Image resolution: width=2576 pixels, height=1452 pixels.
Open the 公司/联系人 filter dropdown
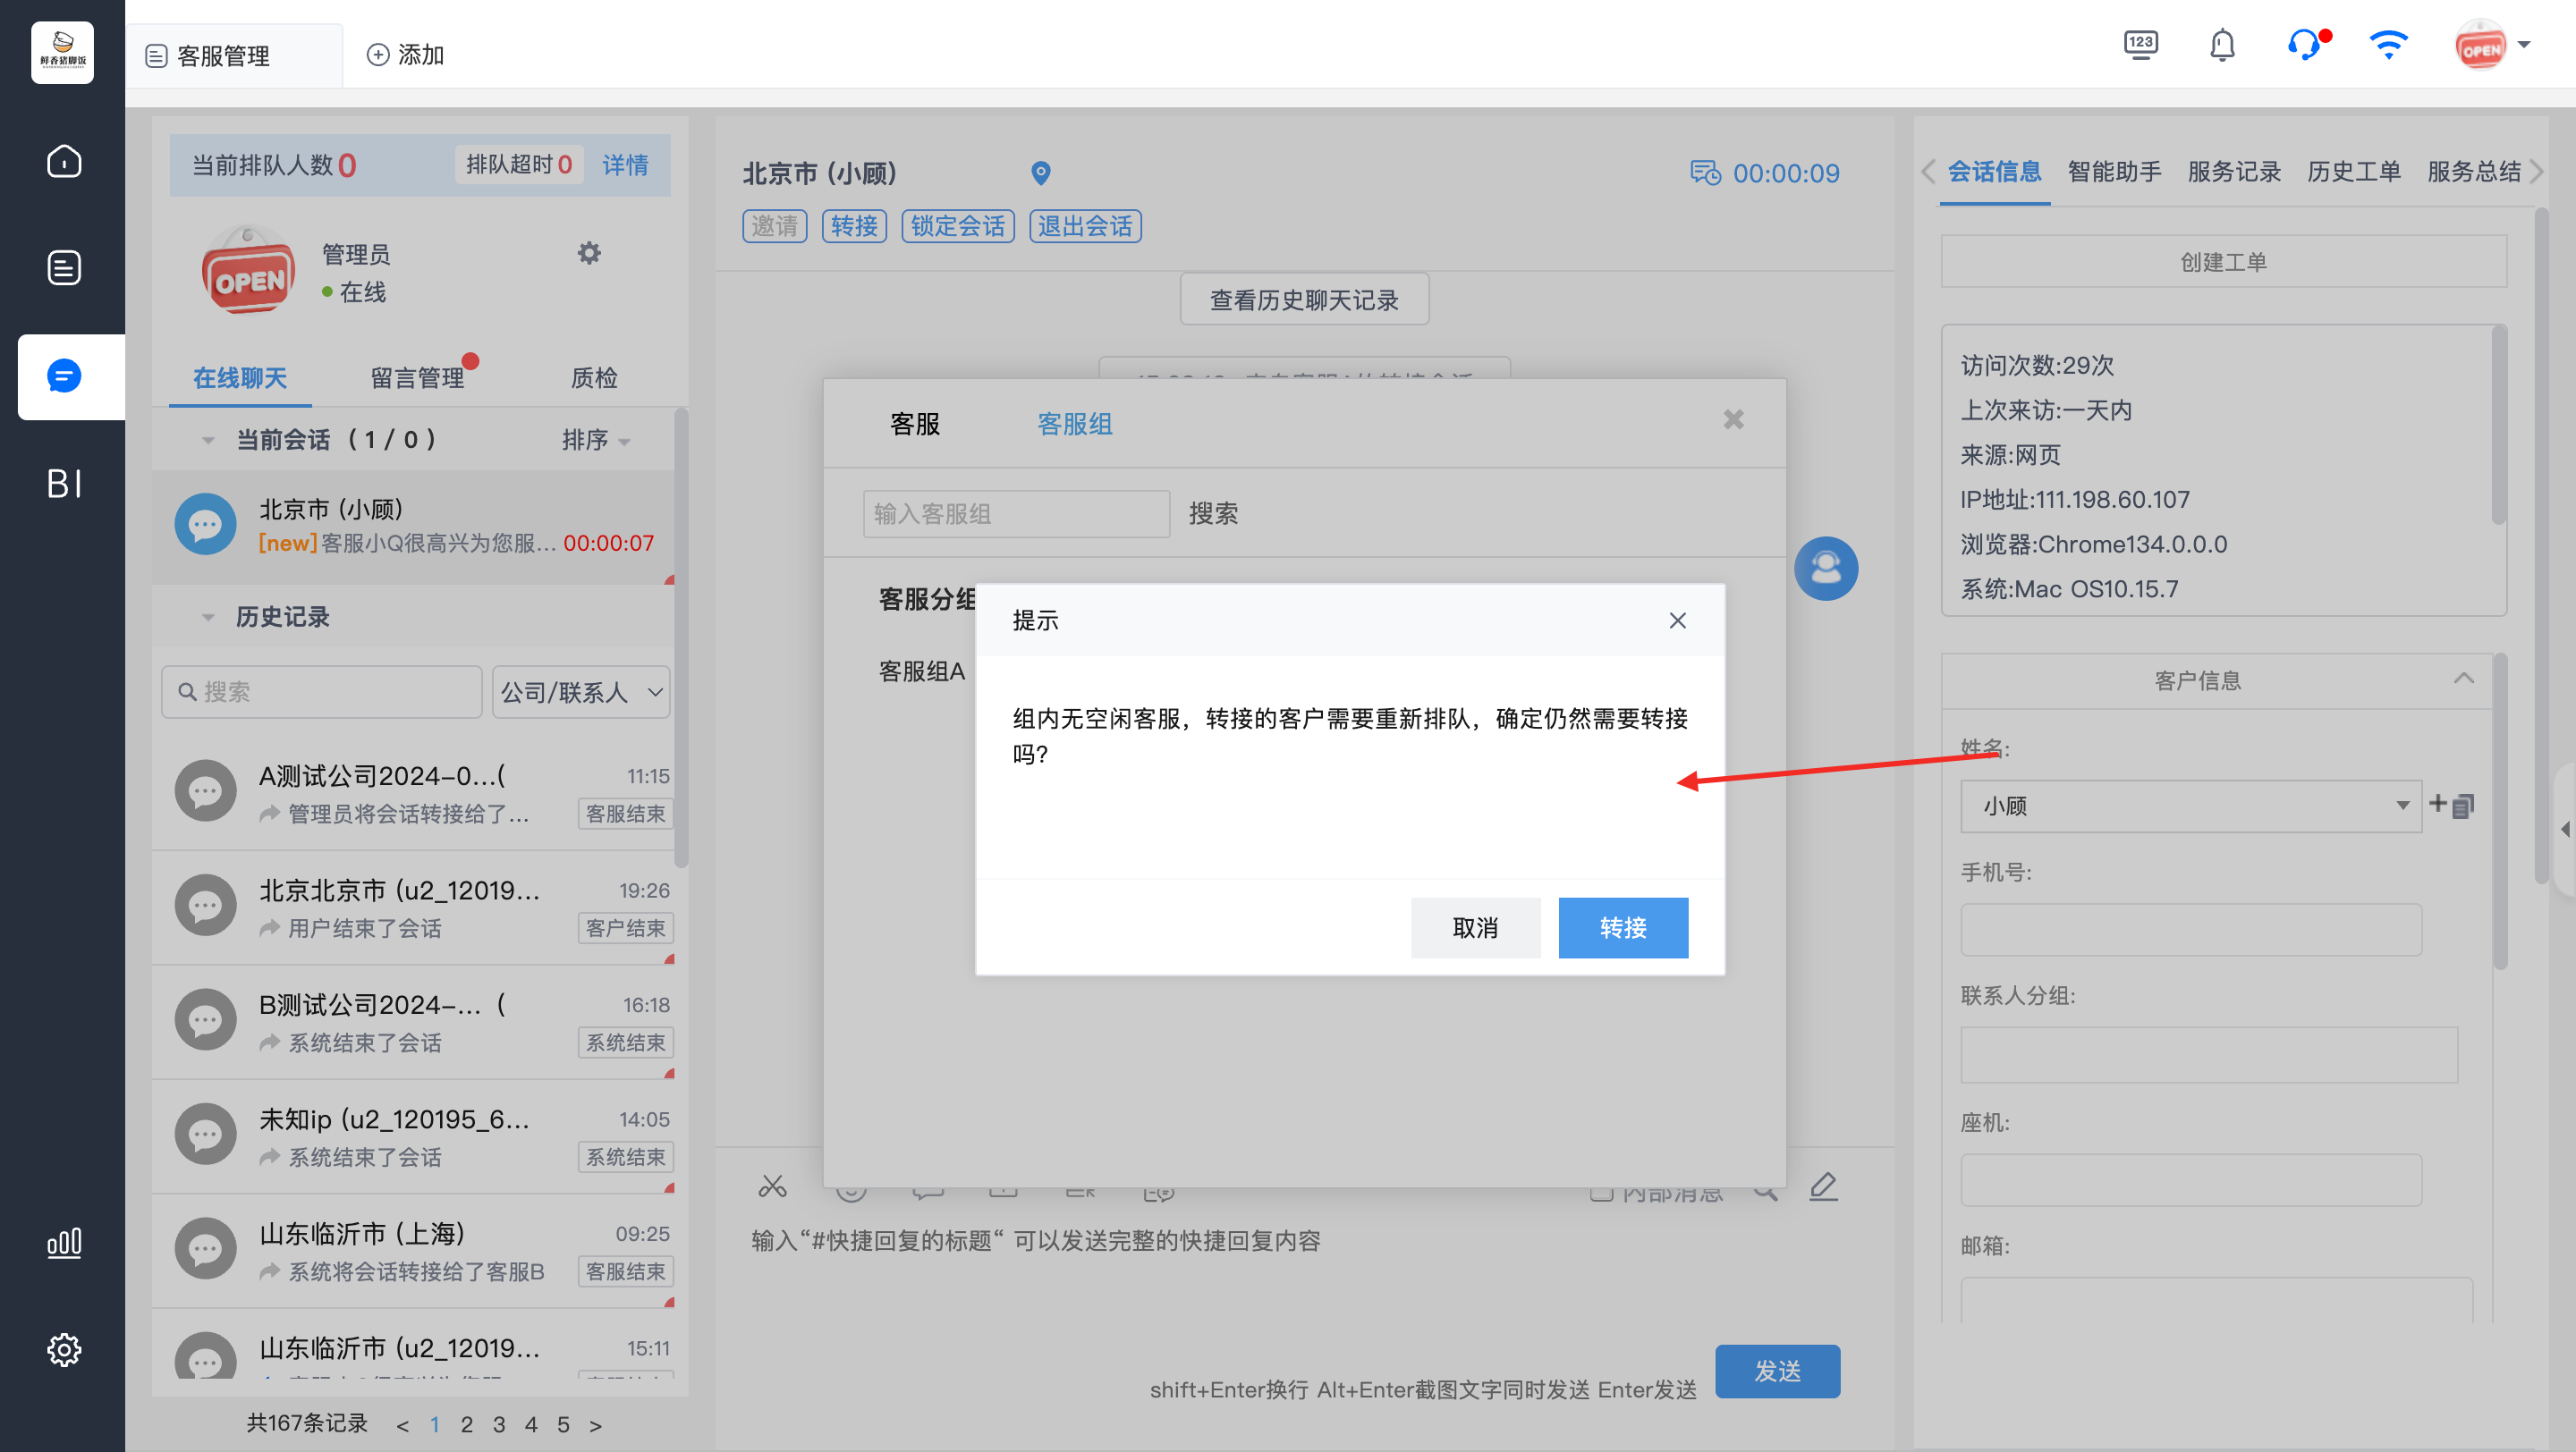[581, 693]
